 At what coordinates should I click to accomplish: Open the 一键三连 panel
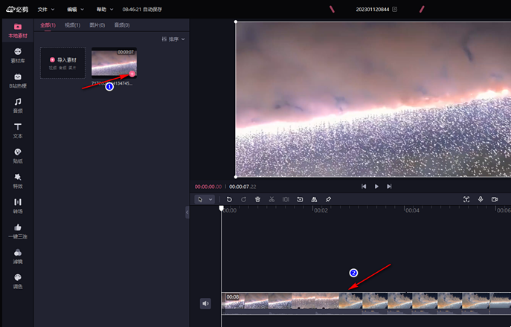(x=18, y=231)
